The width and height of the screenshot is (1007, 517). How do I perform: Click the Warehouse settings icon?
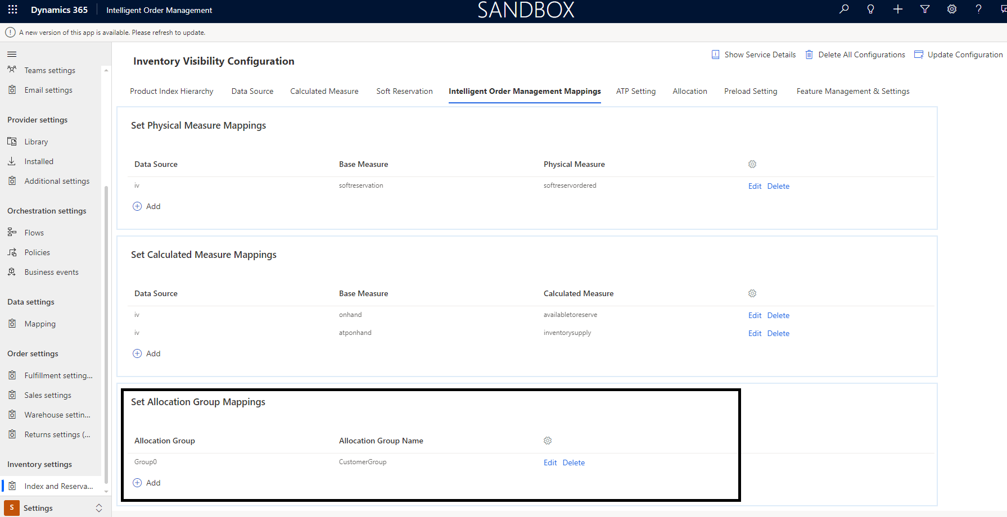click(12, 414)
